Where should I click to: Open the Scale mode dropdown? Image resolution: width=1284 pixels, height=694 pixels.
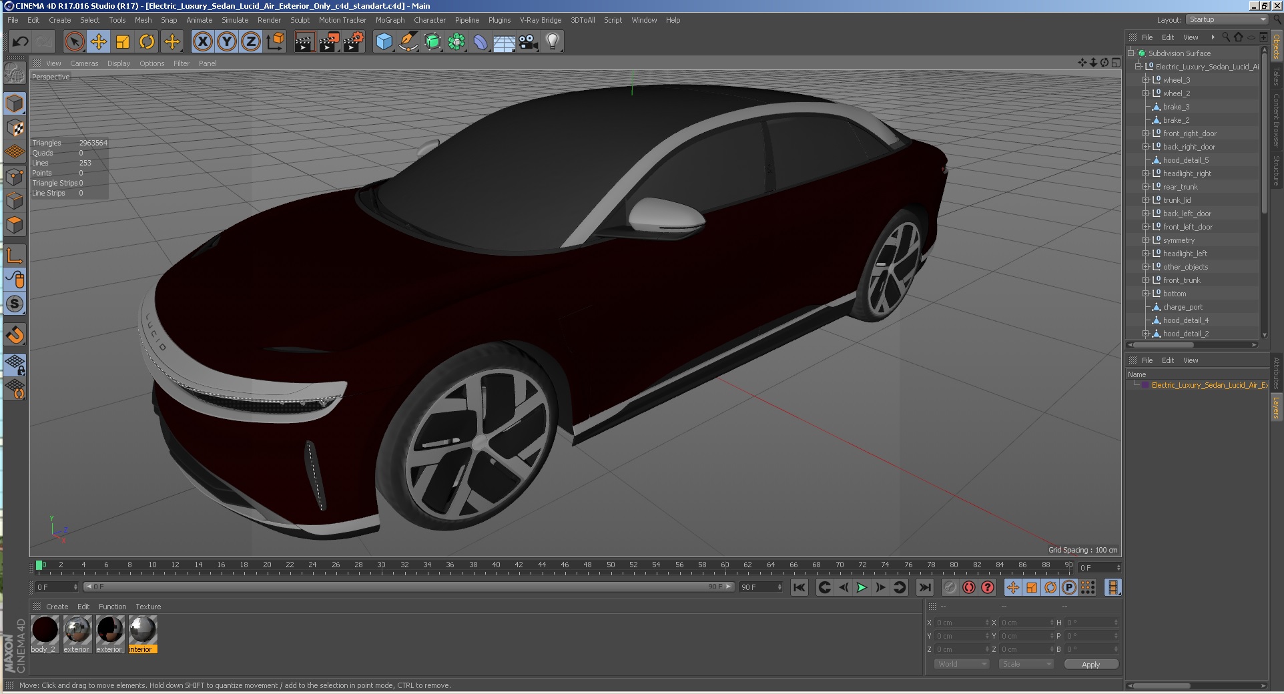[x=1026, y=664]
